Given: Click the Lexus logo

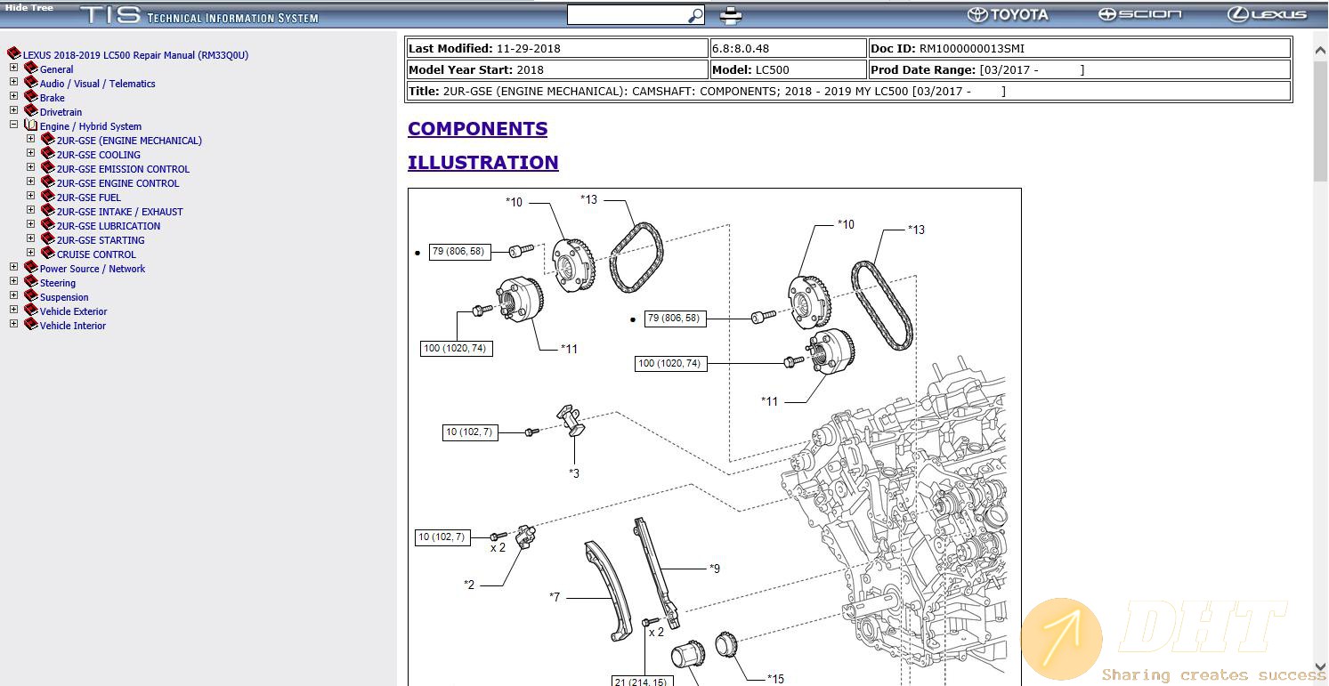Looking at the screenshot, I should click(1268, 14).
